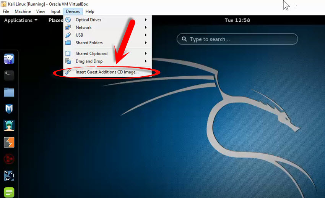Expand the Network submenu arrow
Screen dimensions: 325x198
(x=146, y=27)
